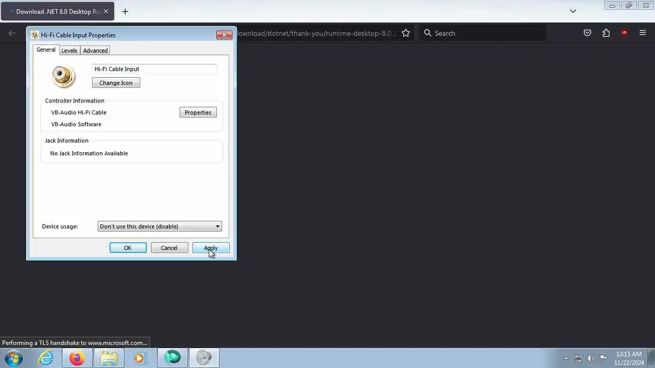Open VB-Audio controller Properties
The height and width of the screenshot is (368, 655).
198,112
